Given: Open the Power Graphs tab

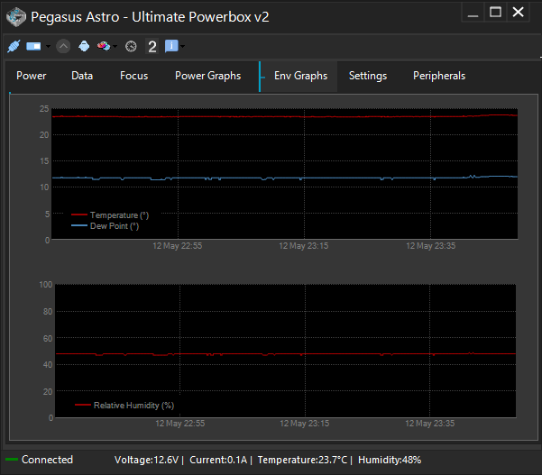Looking at the screenshot, I should coord(207,76).
